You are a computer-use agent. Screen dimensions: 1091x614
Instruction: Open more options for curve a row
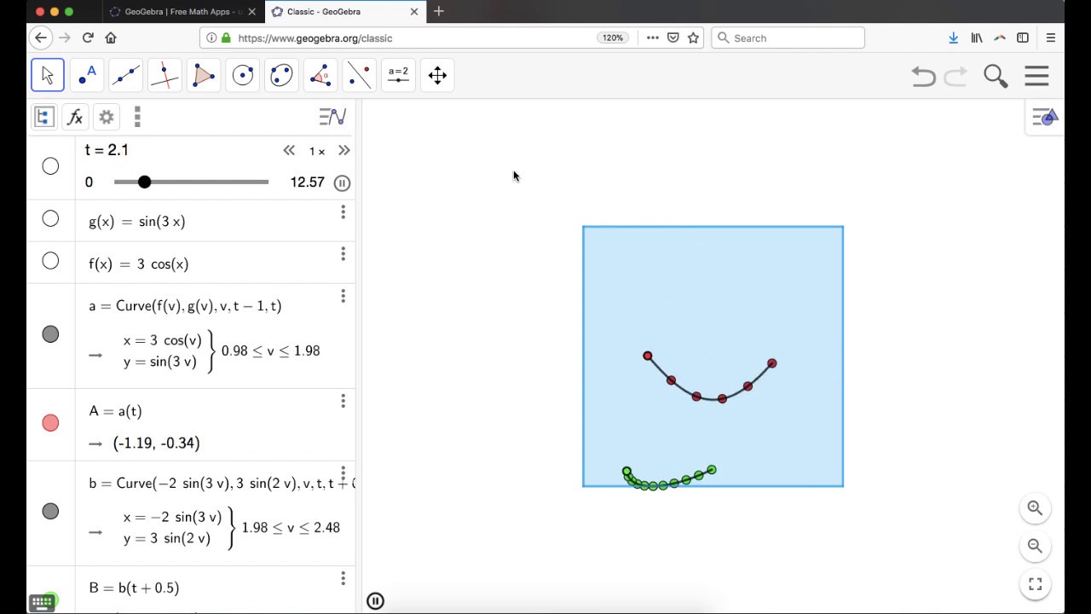pyautogui.click(x=343, y=296)
